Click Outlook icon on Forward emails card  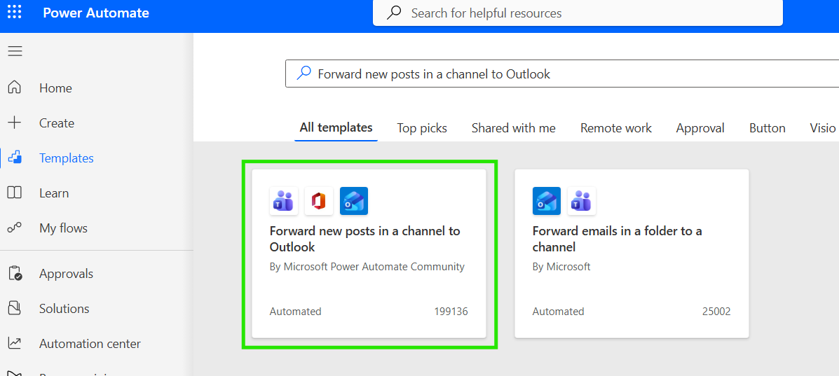(546, 201)
